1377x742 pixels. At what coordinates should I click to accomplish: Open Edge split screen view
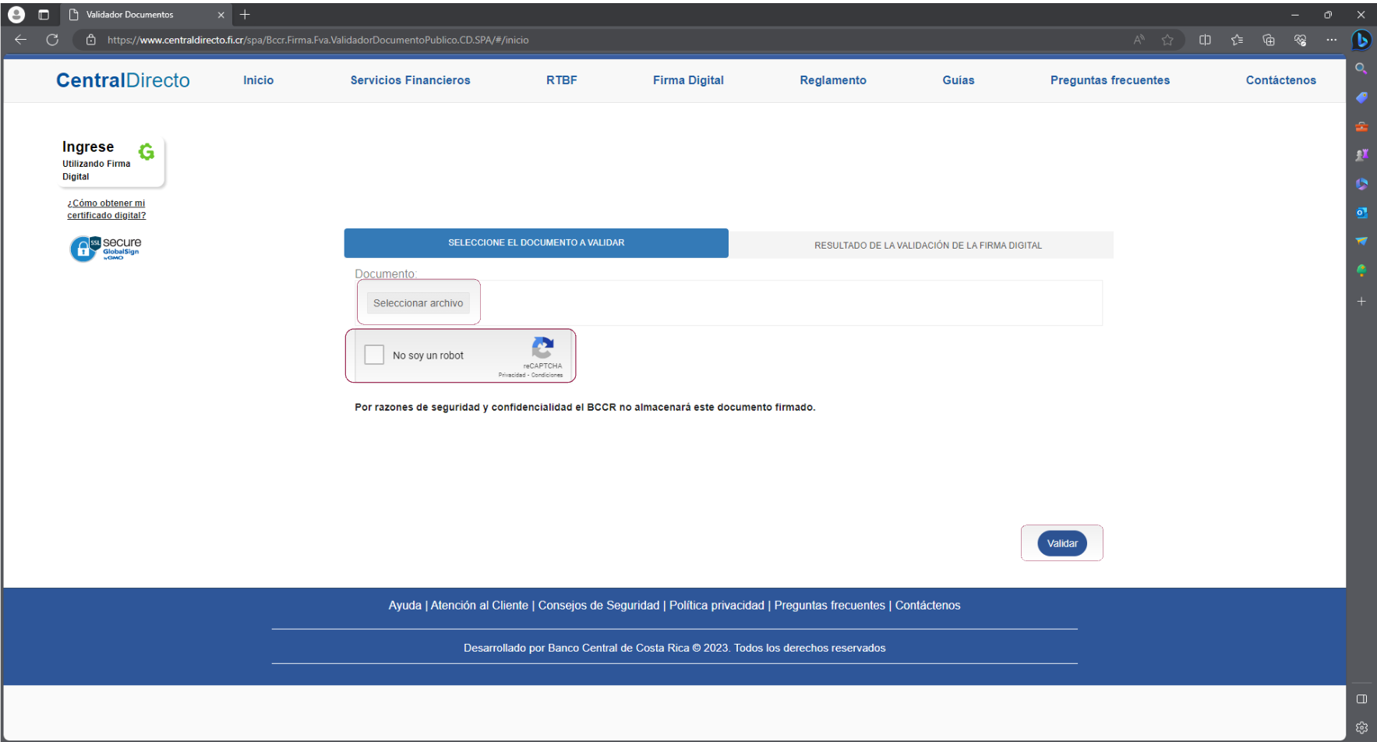(x=1205, y=40)
